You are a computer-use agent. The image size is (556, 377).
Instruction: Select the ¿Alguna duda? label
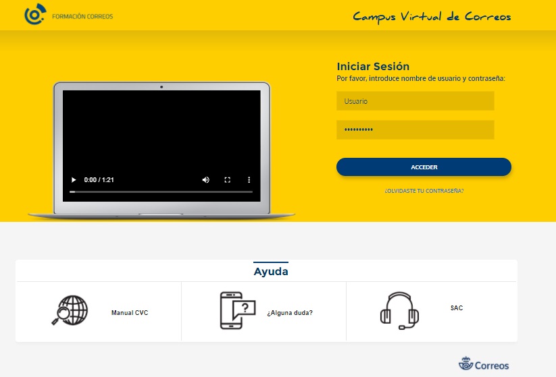(289, 313)
